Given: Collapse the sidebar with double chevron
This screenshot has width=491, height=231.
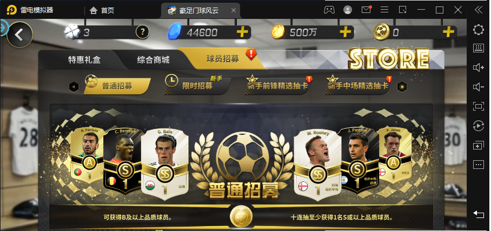Looking at the screenshot, I should (x=478, y=10).
